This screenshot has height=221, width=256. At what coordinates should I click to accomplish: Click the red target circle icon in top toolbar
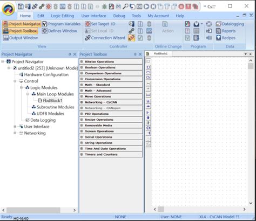click(49, 6)
